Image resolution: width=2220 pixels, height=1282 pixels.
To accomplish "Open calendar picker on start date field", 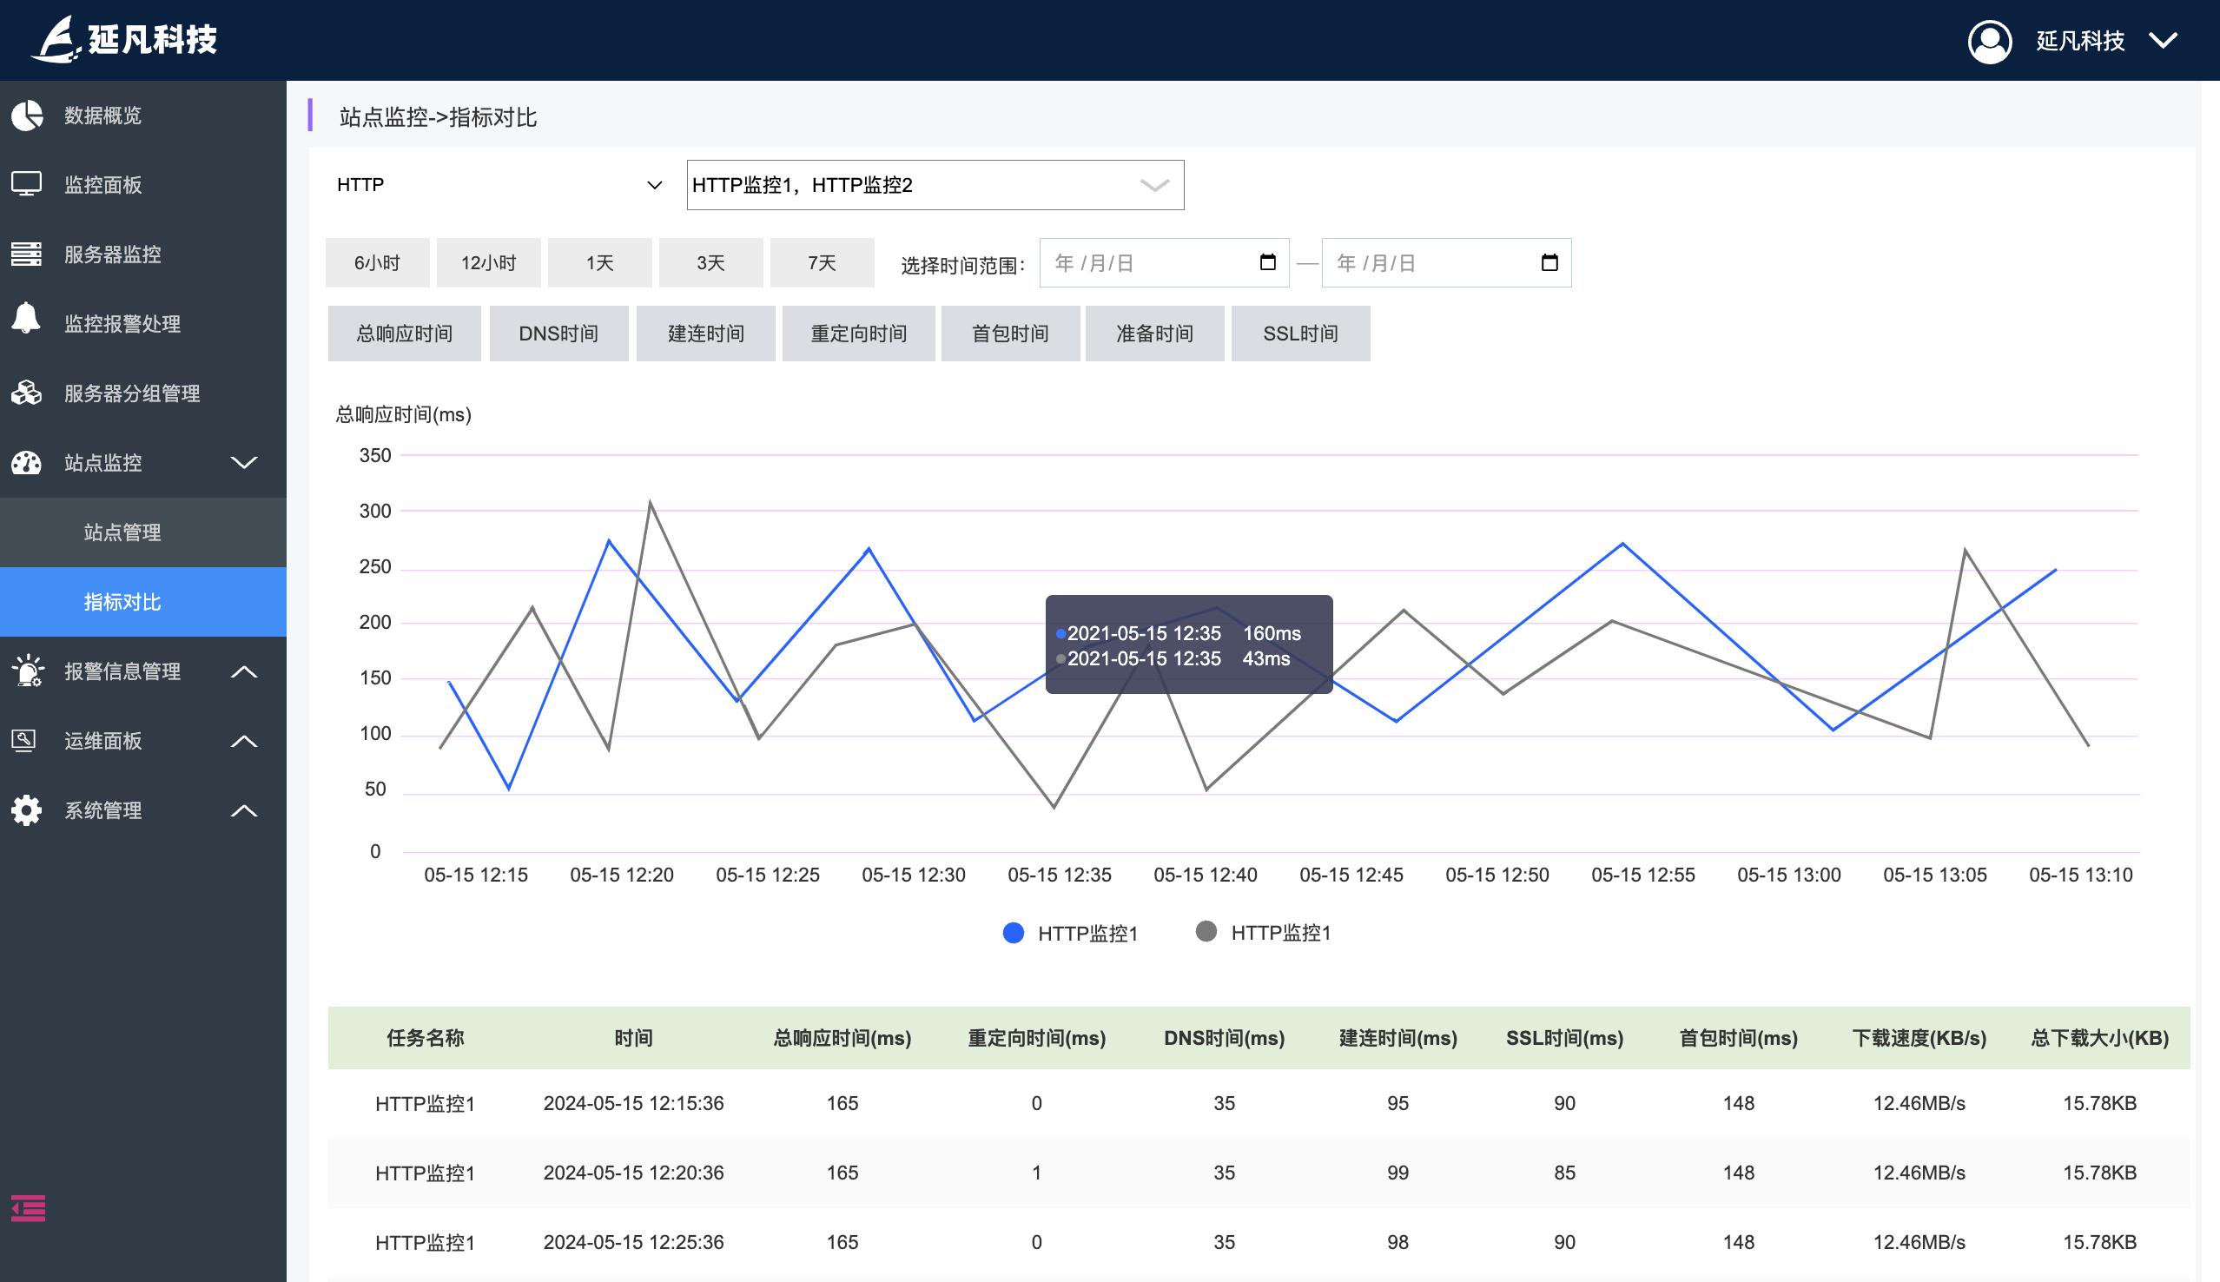I will tap(1267, 262).
